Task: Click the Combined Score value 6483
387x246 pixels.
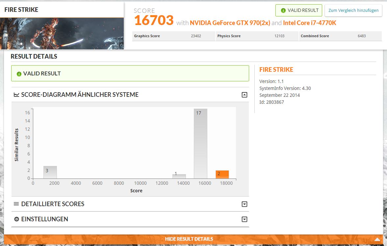Action: click(x=362, y=36)
